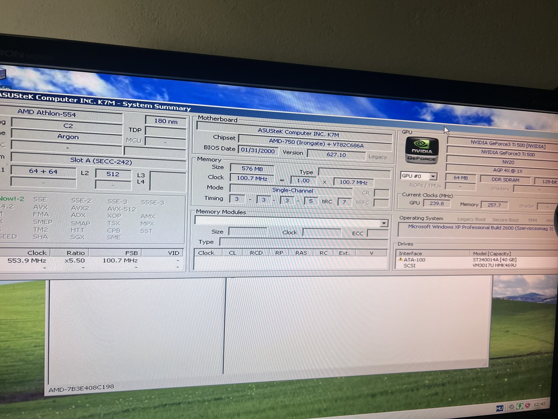Click the RAS column header
The width and height of the screenshot is (558, 419).
(301, 253)
